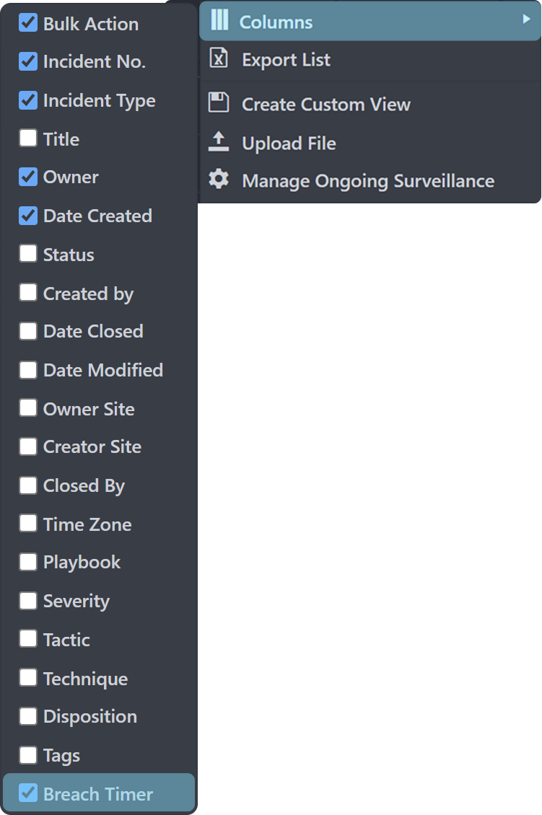Select Export List menu entry
The height and width of the screenshot is (815, 542).
[286, 60]
